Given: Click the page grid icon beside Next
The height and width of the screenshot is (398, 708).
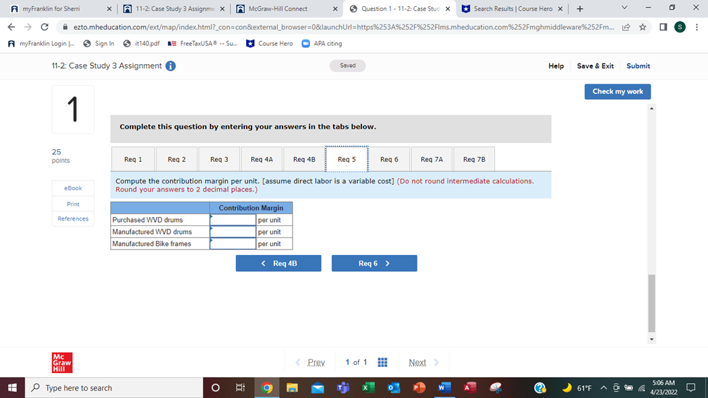Looking at the screenshot, I should [x=382, y=362].
